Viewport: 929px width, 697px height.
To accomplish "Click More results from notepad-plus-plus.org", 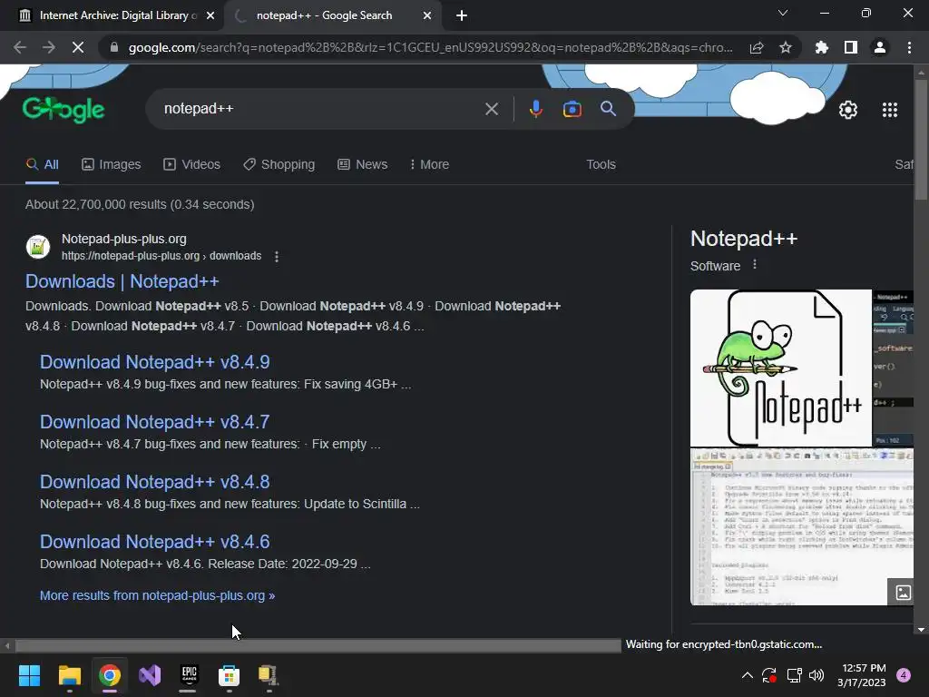I will click(157, 595).
